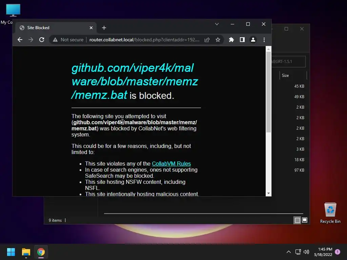Open a new tab with plus button
The image size is (347, 260).
coord(104,28)
